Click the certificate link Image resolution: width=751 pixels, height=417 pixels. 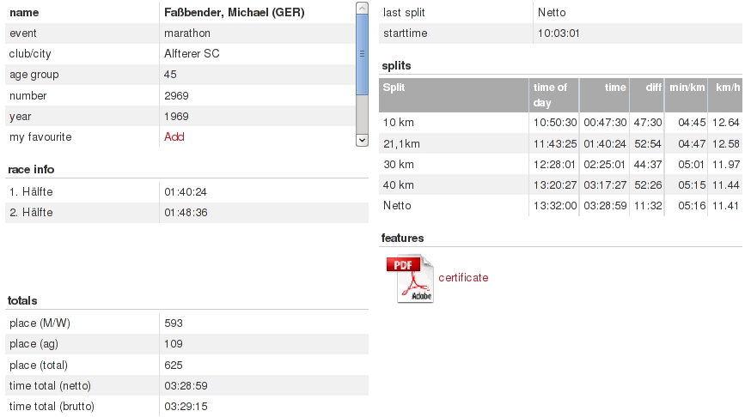pos(463,277)
